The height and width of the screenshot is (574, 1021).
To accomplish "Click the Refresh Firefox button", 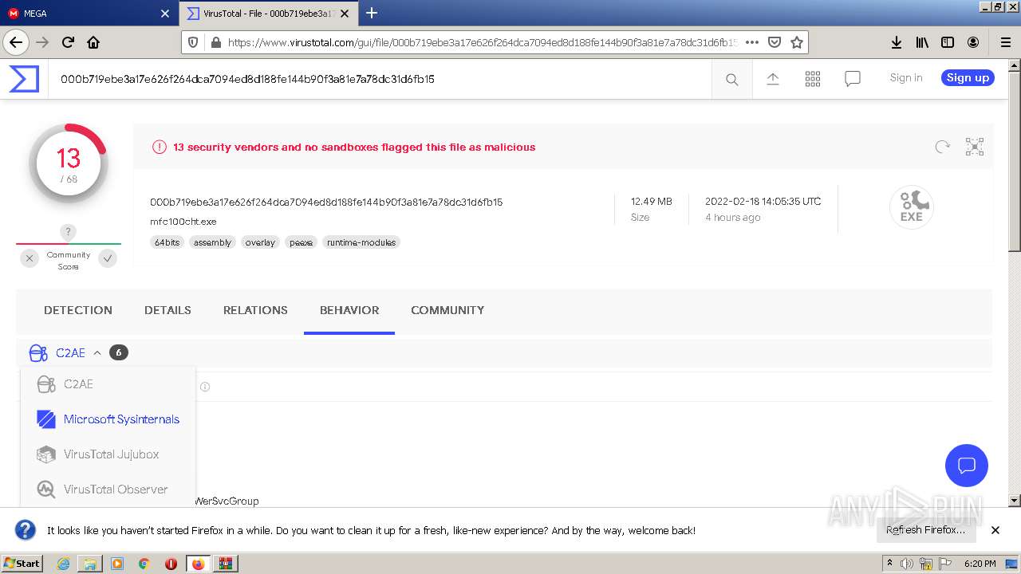I will tap(925, 530).
